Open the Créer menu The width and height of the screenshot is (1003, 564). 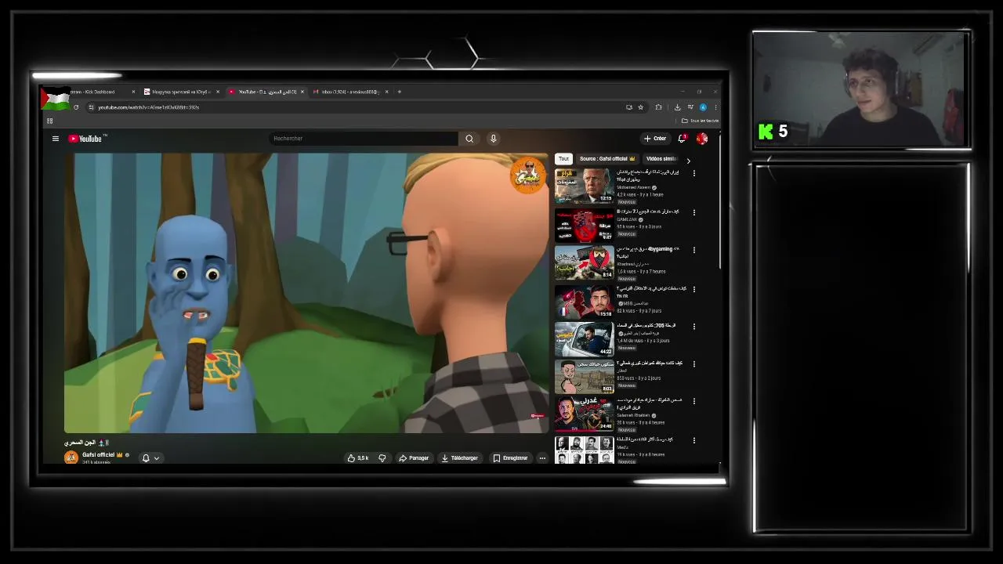655,139
